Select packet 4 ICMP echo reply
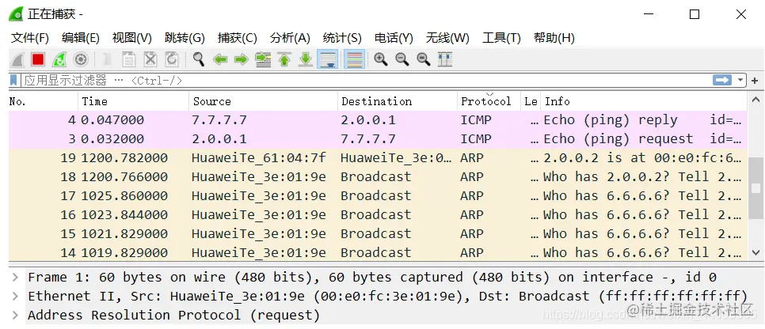The height and width of the screenshot is (329, 765). coord(378,120)
